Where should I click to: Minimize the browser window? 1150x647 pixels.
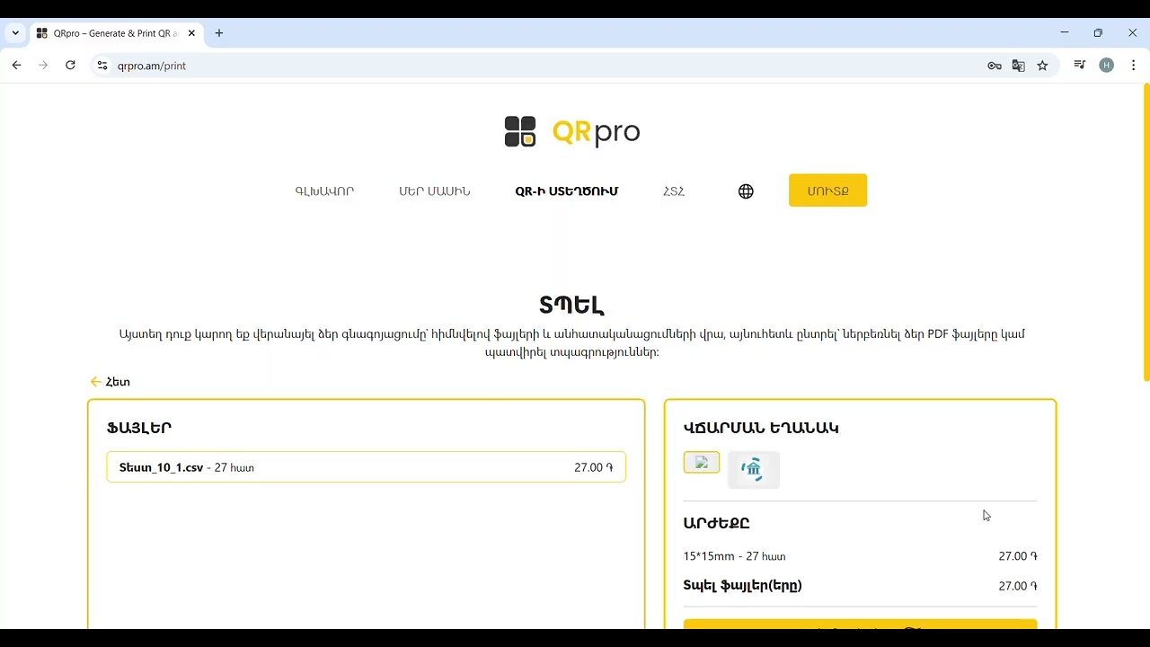tap(1065, 33)
